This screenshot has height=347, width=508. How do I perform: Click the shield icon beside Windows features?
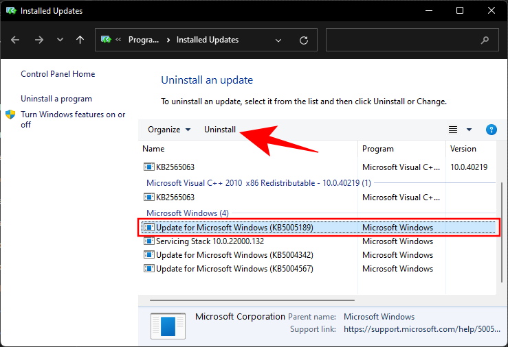point(10,115)
